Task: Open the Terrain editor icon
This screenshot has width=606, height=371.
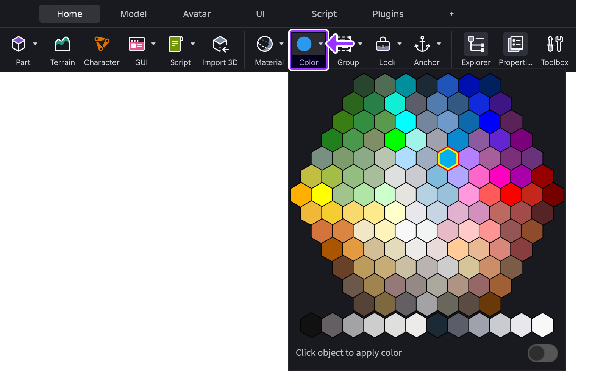Action: (62, 44)
